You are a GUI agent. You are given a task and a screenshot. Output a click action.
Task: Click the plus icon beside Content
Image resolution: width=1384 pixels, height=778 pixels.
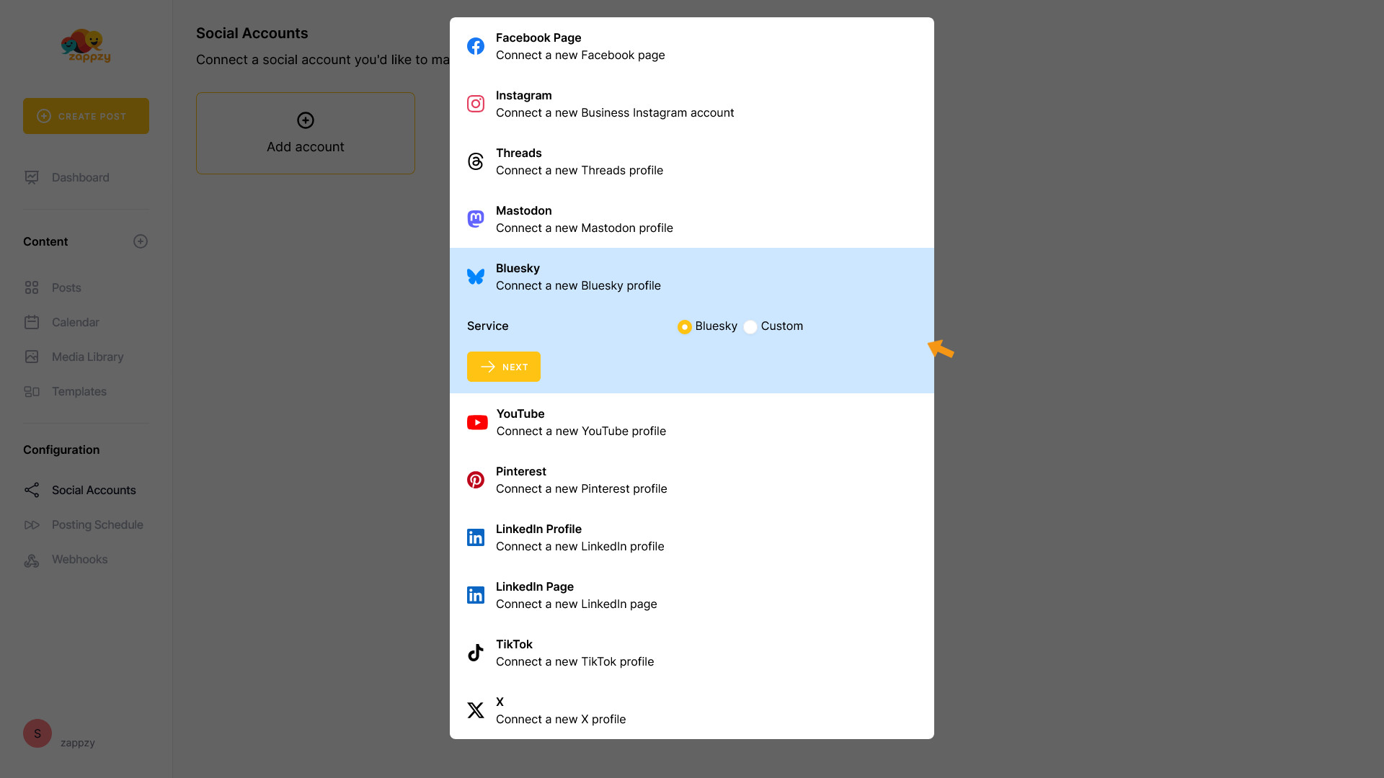[x=141, y=241]
